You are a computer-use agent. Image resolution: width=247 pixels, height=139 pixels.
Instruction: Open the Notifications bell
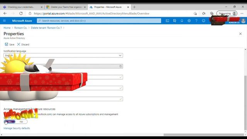tap(182, 20)
